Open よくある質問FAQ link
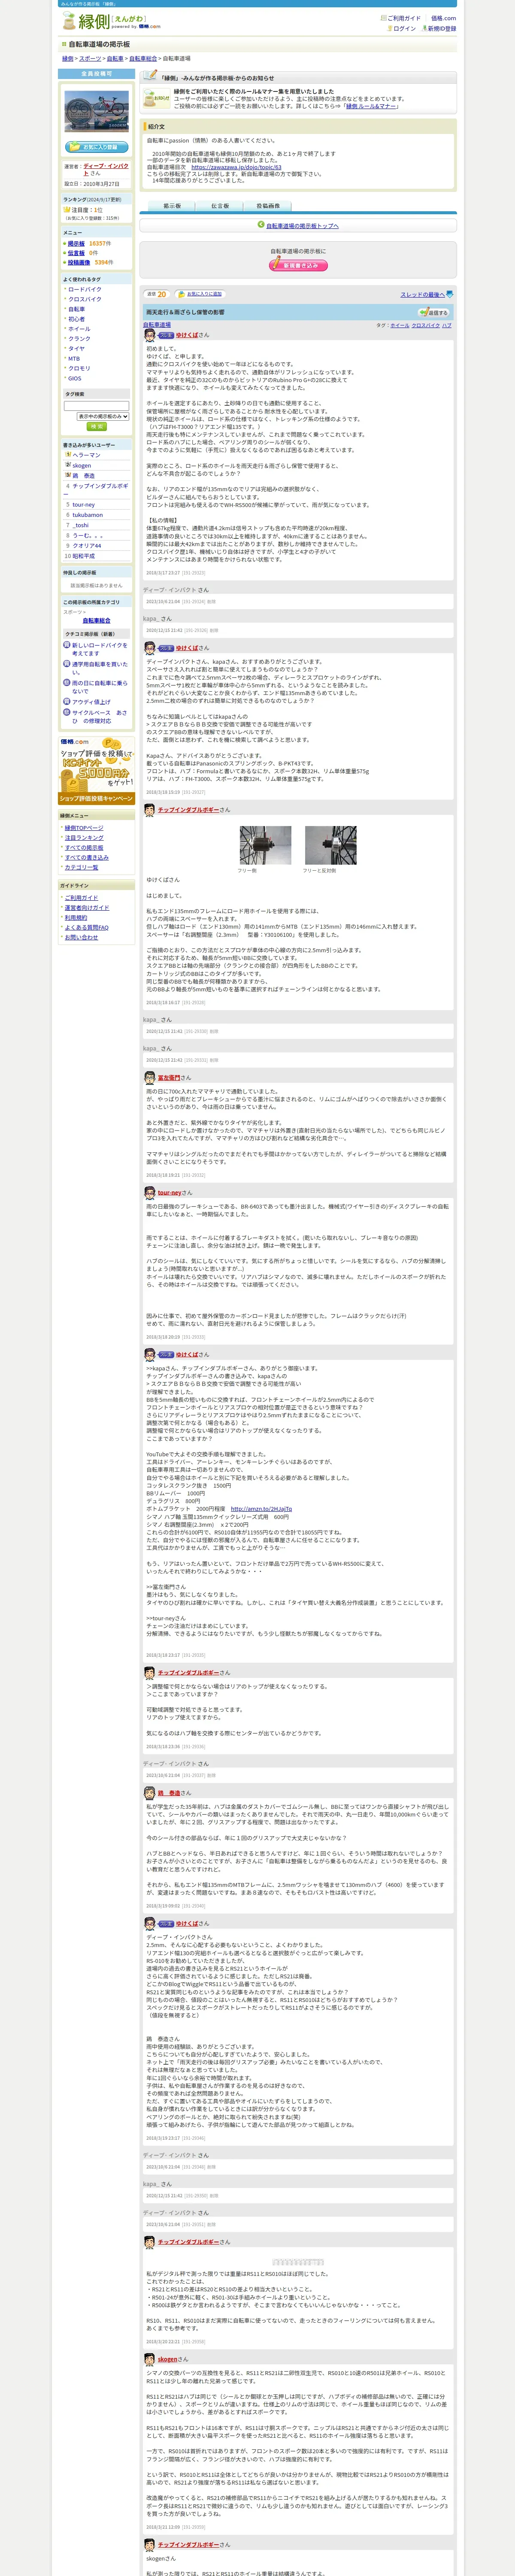The image size is (515, 2576). (87, 928)
